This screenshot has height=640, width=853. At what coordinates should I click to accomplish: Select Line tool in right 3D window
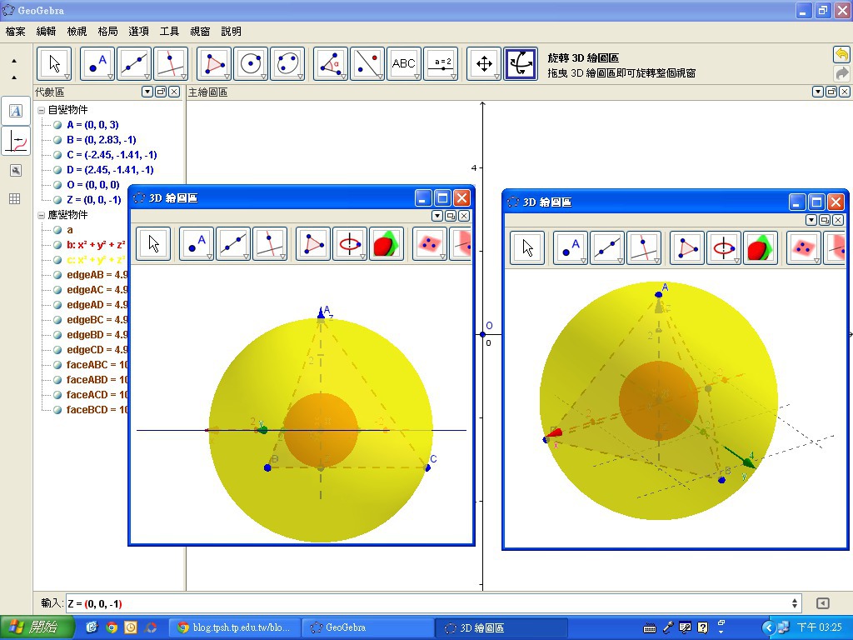[607, 248]
